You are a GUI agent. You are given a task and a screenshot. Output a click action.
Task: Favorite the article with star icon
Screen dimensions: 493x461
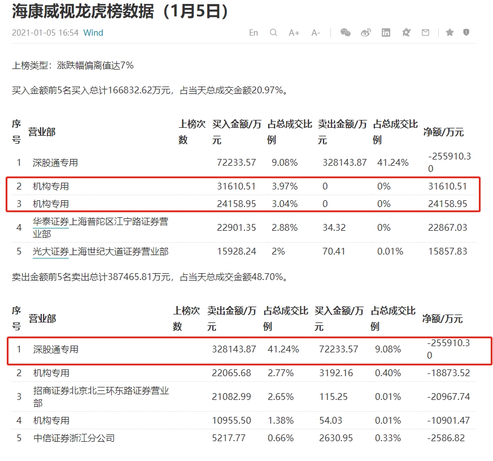pos(450,32)
